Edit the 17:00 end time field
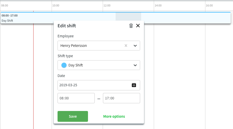The height and width of the screenshot is (129, 233). pyautogui.click(x=122, y=98)
